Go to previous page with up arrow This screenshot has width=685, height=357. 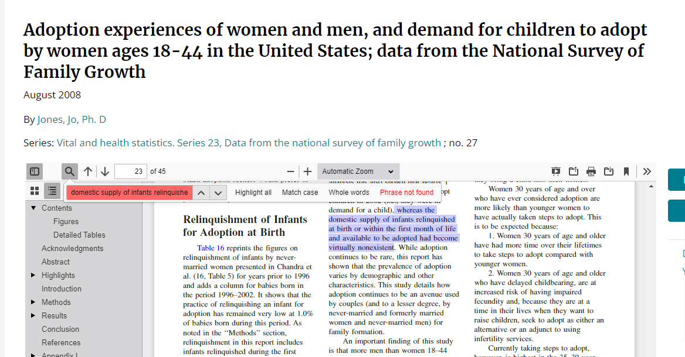pos(88,171)
